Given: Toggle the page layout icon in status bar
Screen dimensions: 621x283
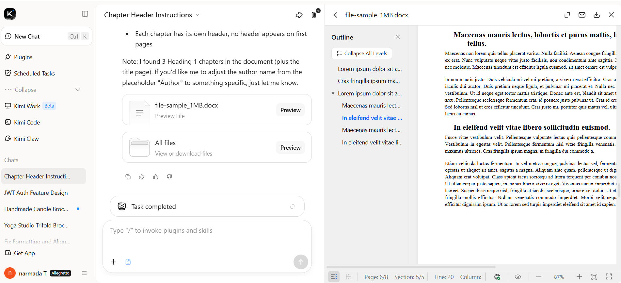Looking at the screenshot, I should pyautogui.click(x=349, y=277).
